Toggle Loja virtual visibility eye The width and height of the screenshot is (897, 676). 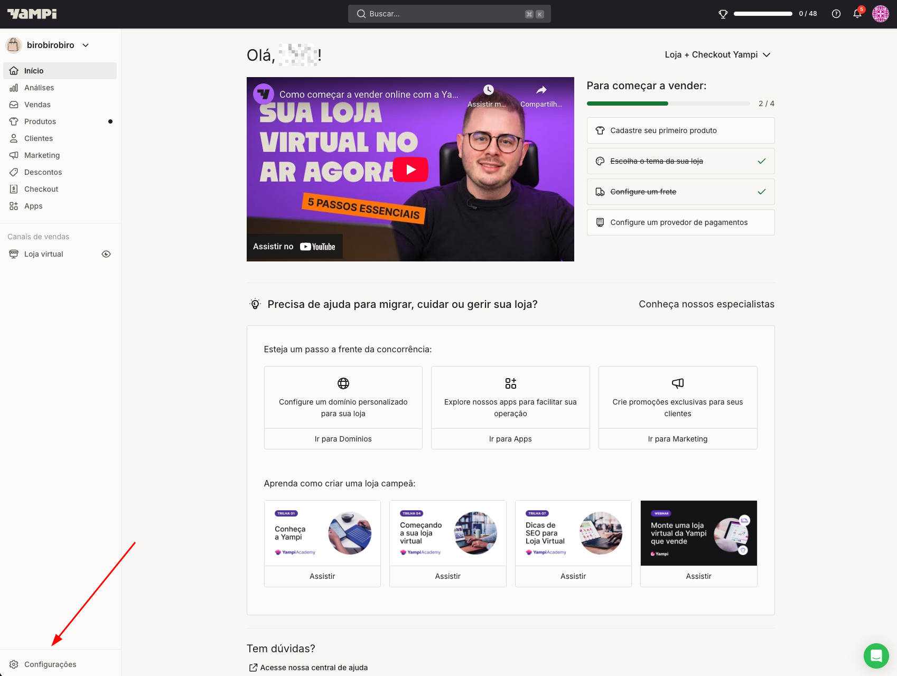[x=106, y=254]
